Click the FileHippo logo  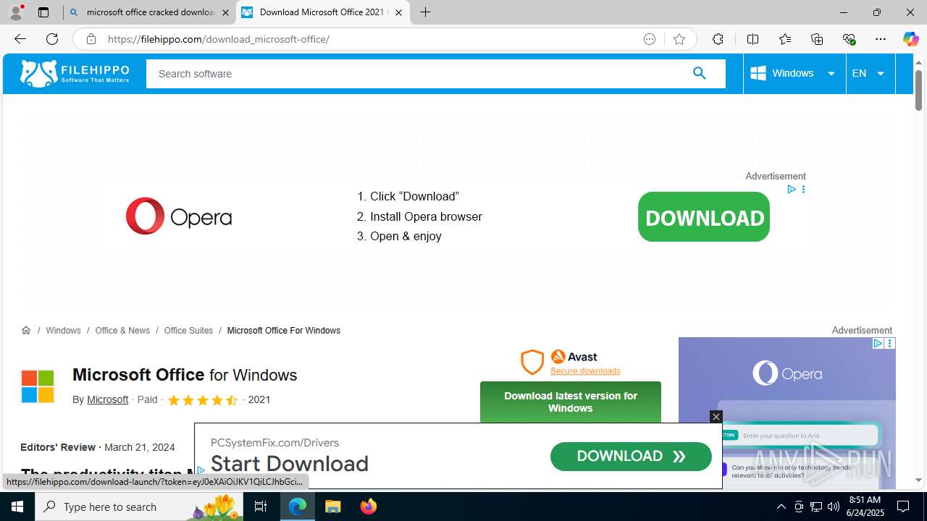75,73
